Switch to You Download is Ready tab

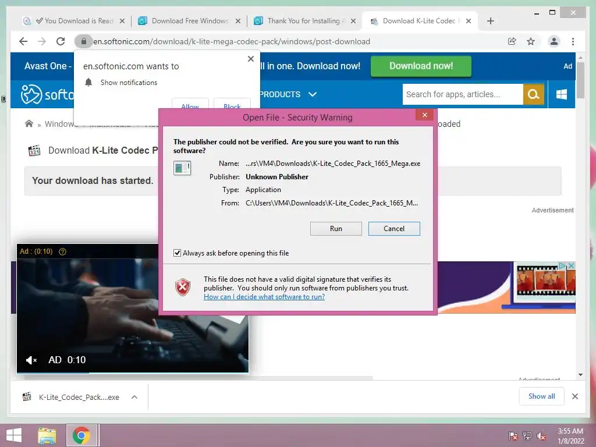[x=75, y=21]
